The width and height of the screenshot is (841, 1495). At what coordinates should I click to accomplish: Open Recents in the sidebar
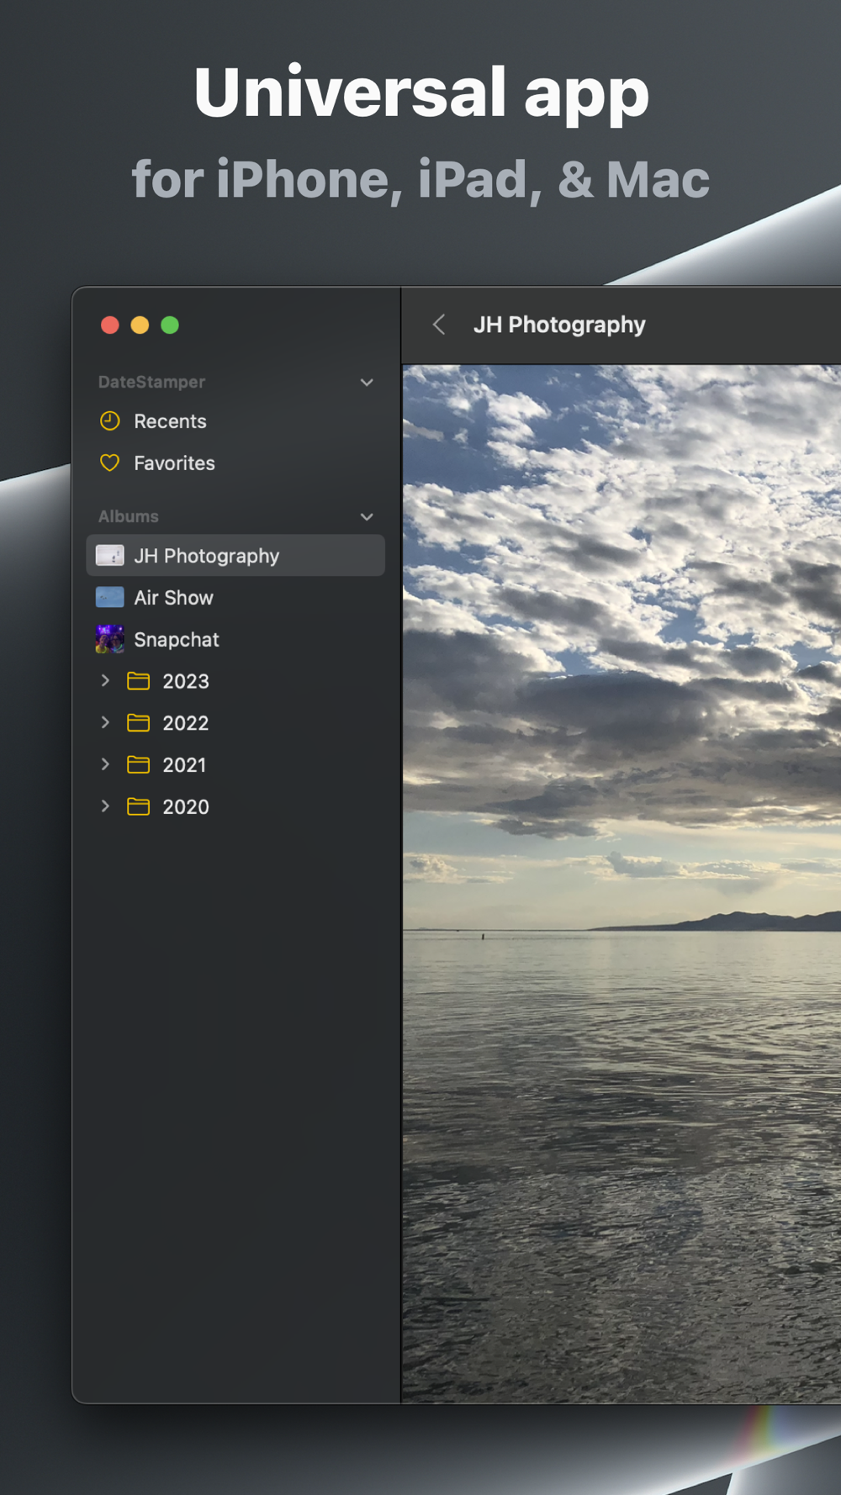235,421
